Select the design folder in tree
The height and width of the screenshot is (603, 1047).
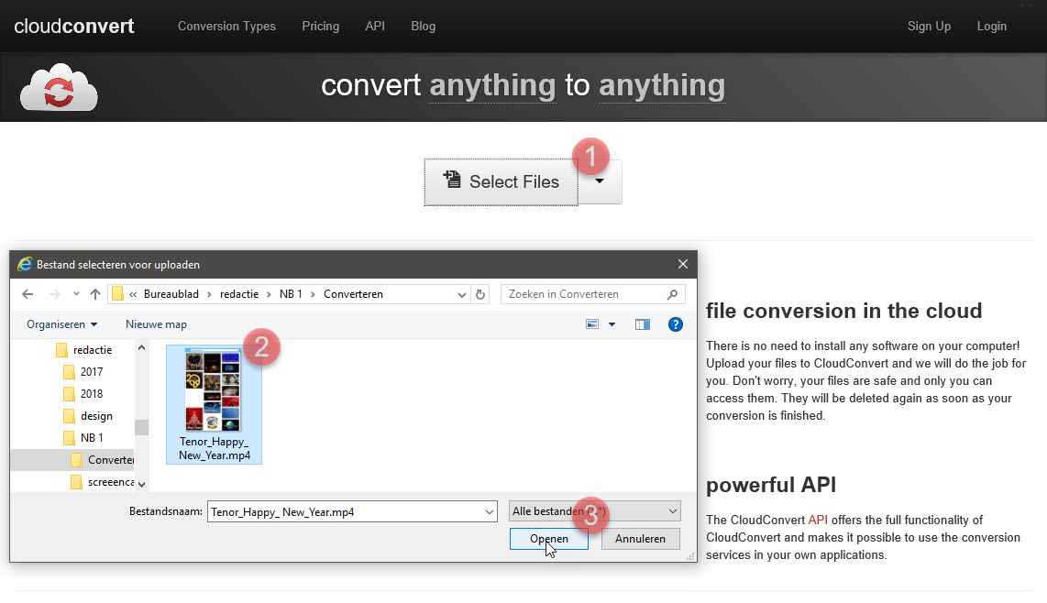[89, 416]
